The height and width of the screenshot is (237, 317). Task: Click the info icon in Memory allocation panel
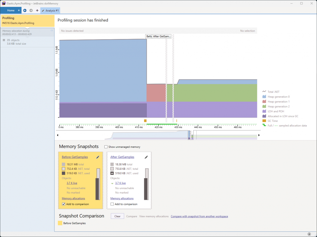point(52,31)
